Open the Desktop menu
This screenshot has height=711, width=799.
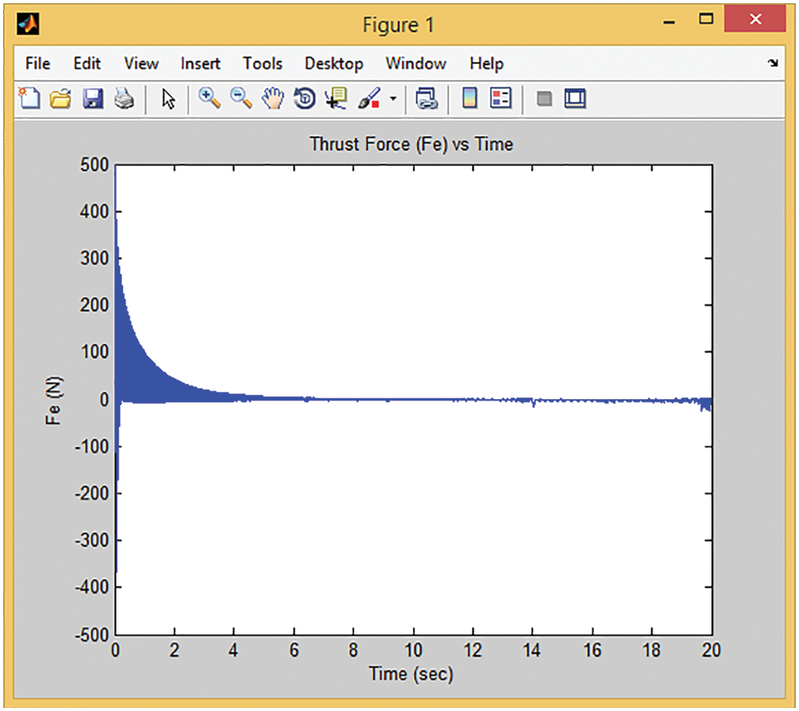[x=334, y=64]
